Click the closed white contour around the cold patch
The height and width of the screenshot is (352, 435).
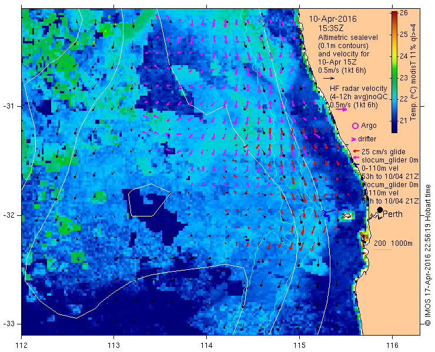[x=149, y=199]
